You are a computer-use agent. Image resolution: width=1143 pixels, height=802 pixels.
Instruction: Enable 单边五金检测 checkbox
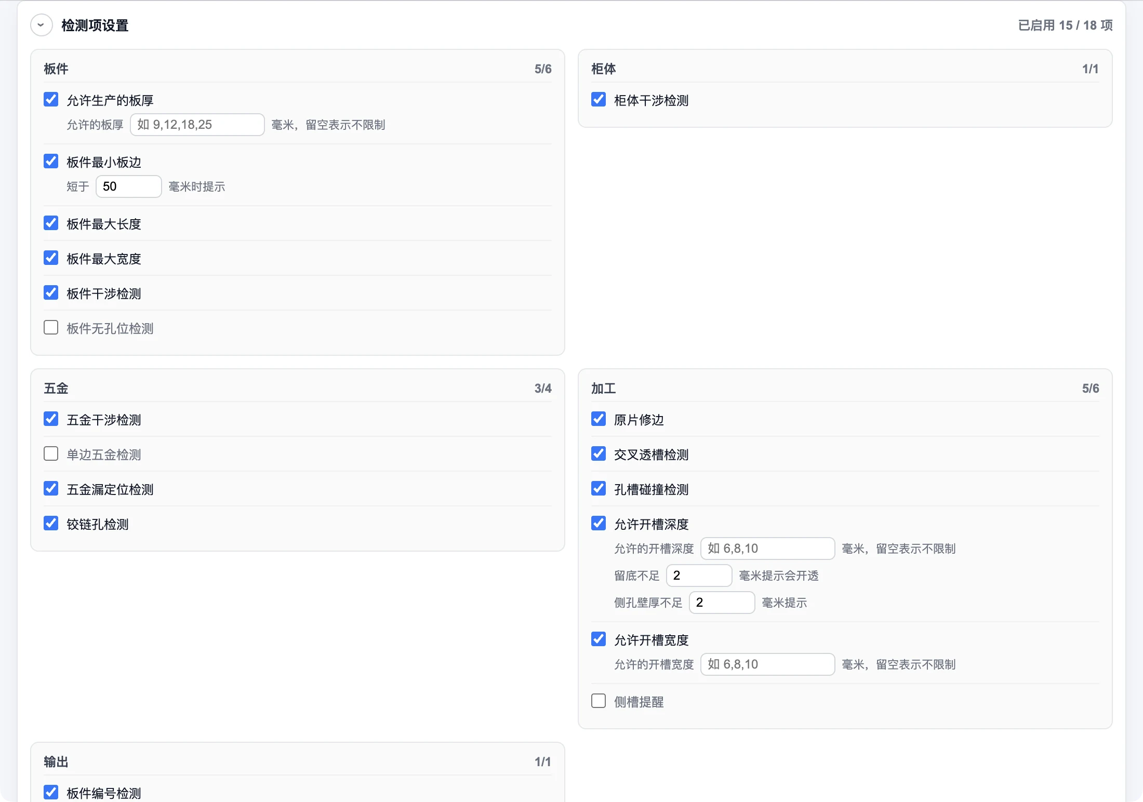tap(51, 453)
